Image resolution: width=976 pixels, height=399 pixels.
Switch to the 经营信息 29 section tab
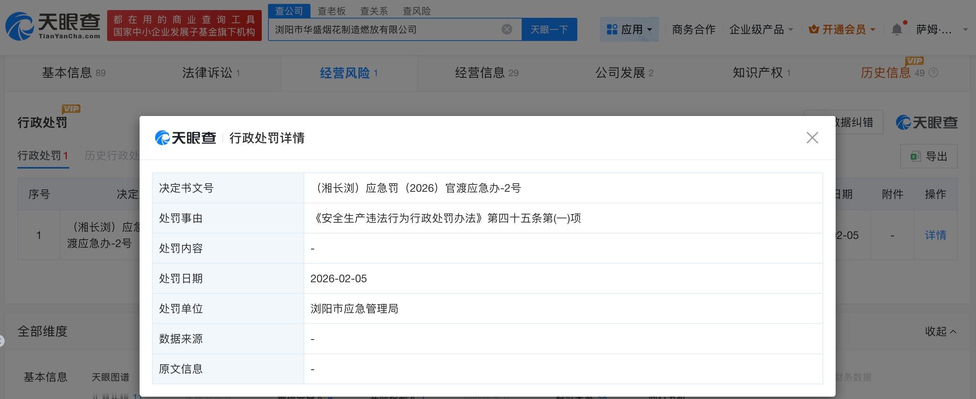pos(487,73)
